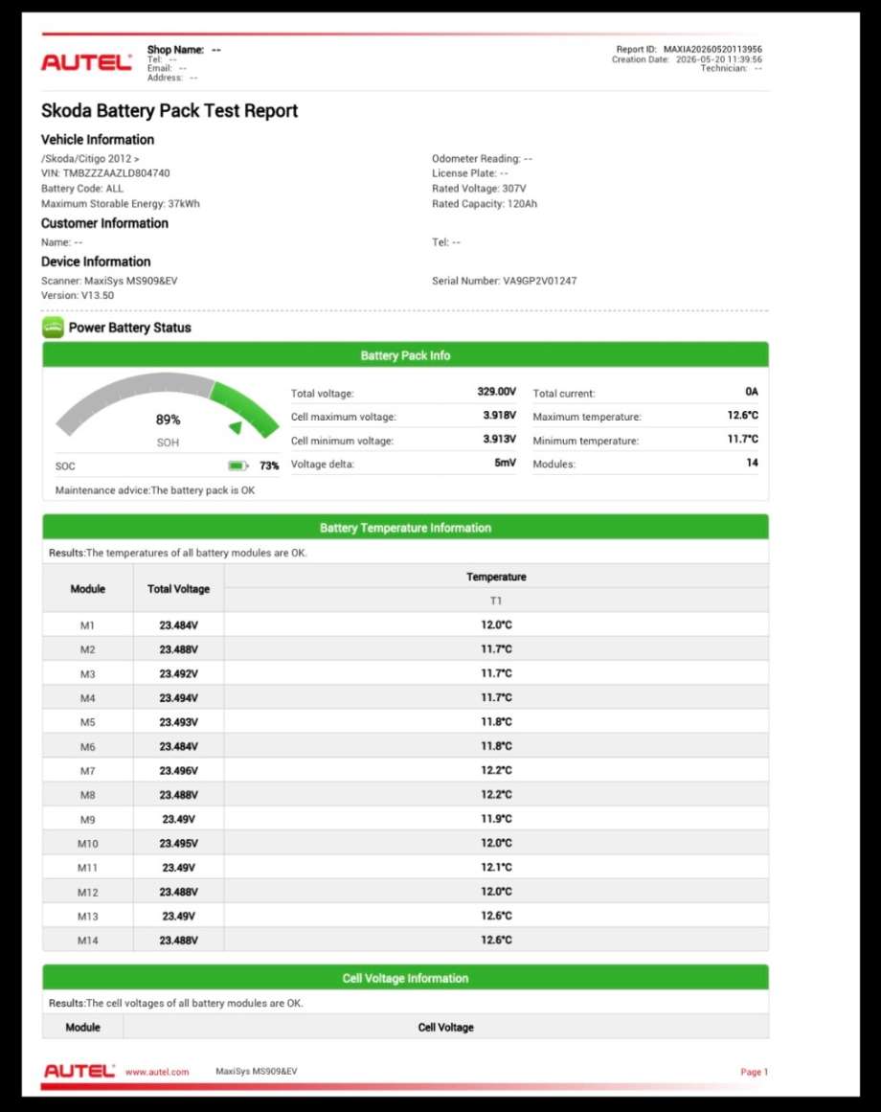Click the Autel logo in the header
Screen dimensions: 881x1112
pos(86,62)
